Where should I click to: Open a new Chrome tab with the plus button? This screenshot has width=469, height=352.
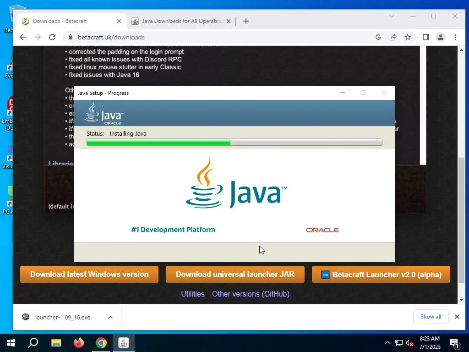pos(246,21)
